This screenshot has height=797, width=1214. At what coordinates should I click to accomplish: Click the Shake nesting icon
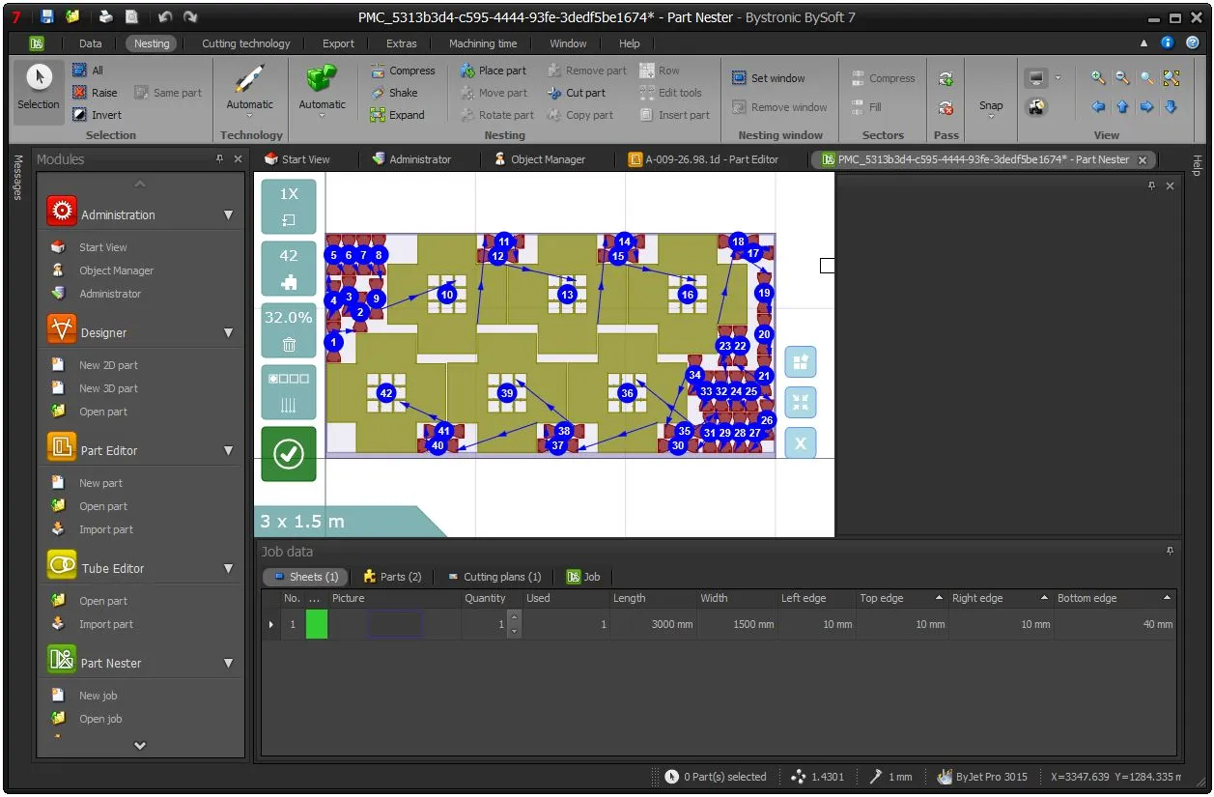click(378, 93)
